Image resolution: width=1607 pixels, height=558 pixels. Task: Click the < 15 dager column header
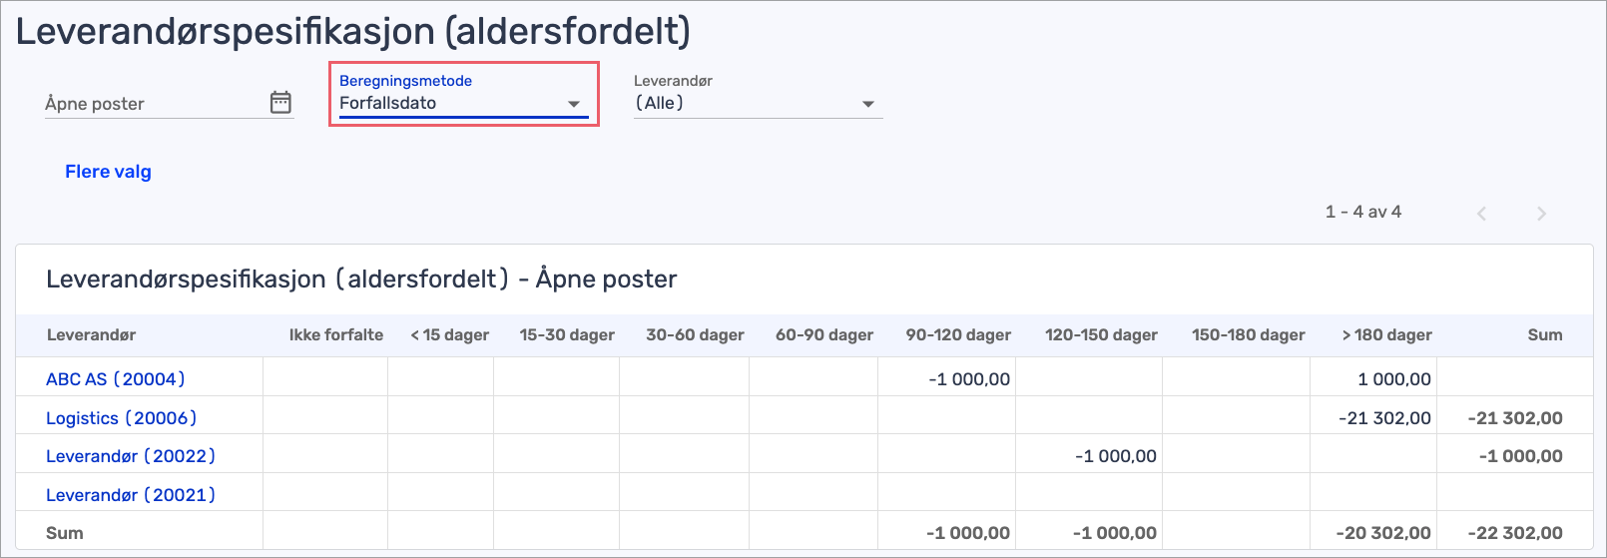(449, 335)
